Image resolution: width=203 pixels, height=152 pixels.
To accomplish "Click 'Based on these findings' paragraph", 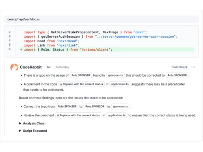I will click(71, 98).
